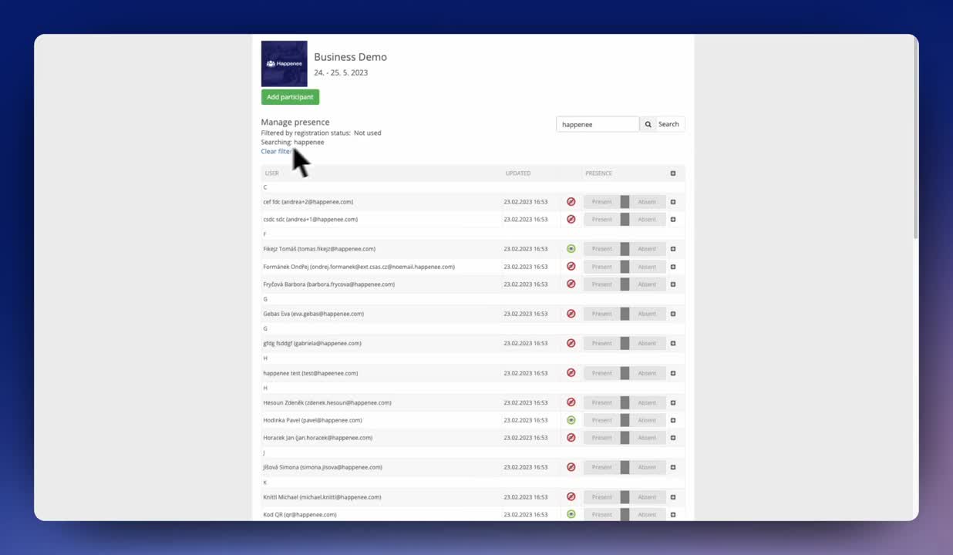Click Formánek Ondřej user name

359,267
